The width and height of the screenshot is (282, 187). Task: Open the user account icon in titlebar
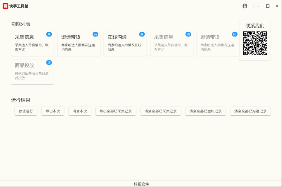click(245, 6)
